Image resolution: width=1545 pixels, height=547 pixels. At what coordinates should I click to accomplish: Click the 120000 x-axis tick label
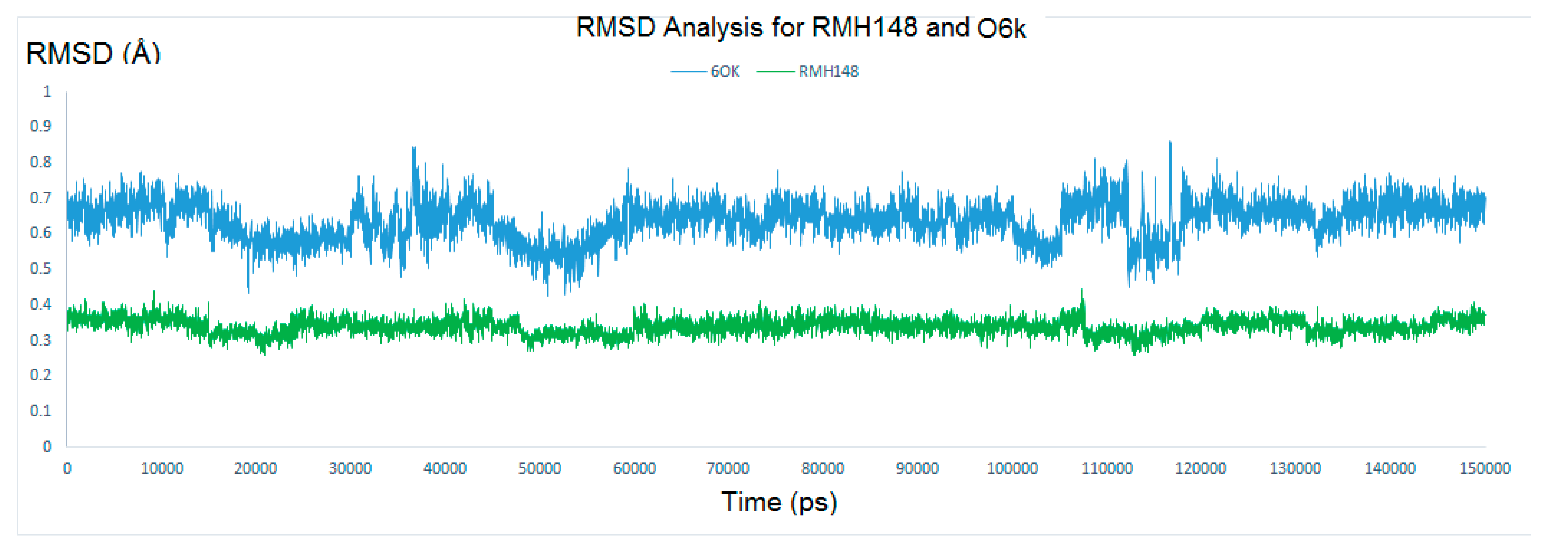click(x=1200, y=469)
